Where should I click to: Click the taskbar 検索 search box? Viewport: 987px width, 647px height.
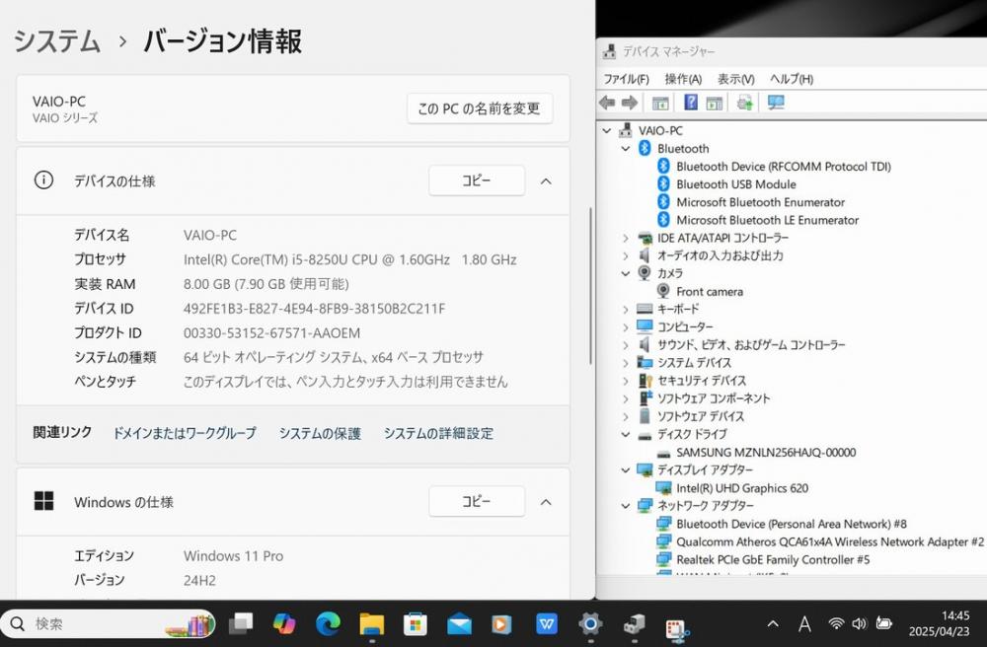(x=110, y=623)
